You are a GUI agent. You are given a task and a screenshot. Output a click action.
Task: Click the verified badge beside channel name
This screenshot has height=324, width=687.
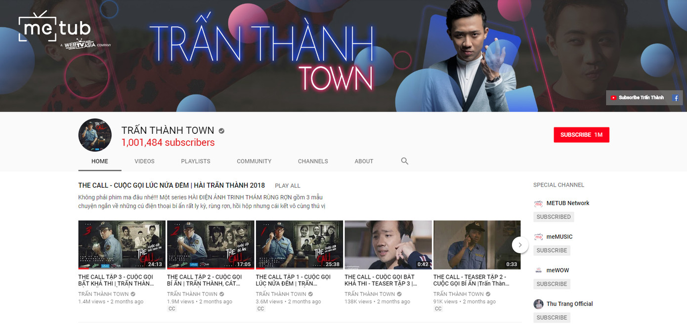click(222, 131)
